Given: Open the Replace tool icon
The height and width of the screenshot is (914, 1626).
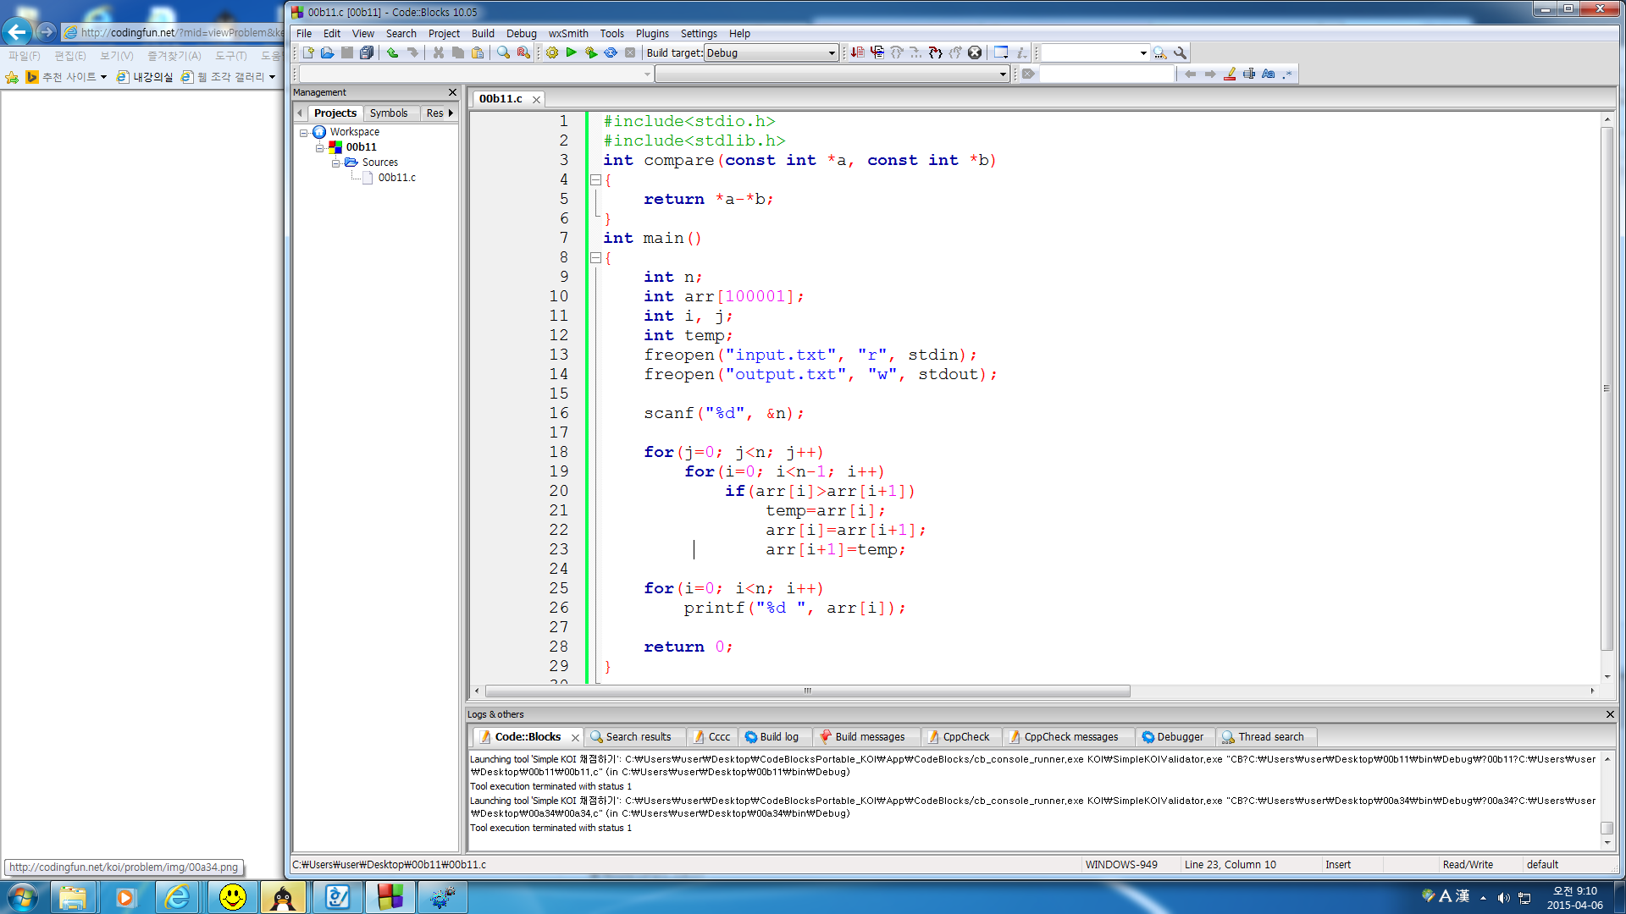Looking at the screenshot, I should (523, 52).
